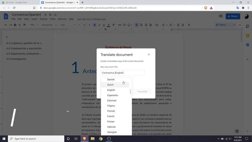Click the Translate button in dialog
This screenshot has width=252, height=142.
[x=142, y=92]
